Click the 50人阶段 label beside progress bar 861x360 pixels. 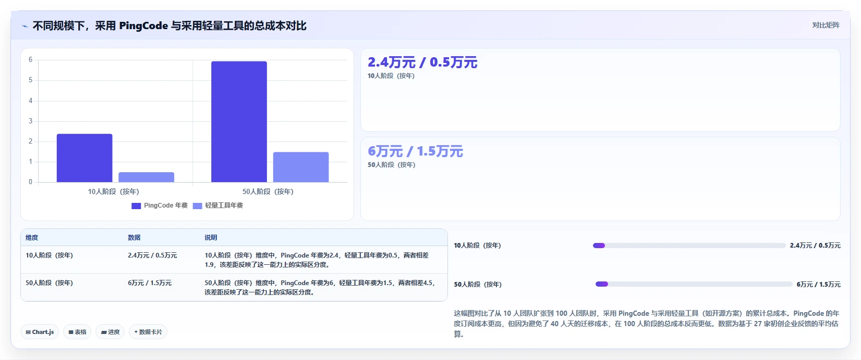click(478, 285)
